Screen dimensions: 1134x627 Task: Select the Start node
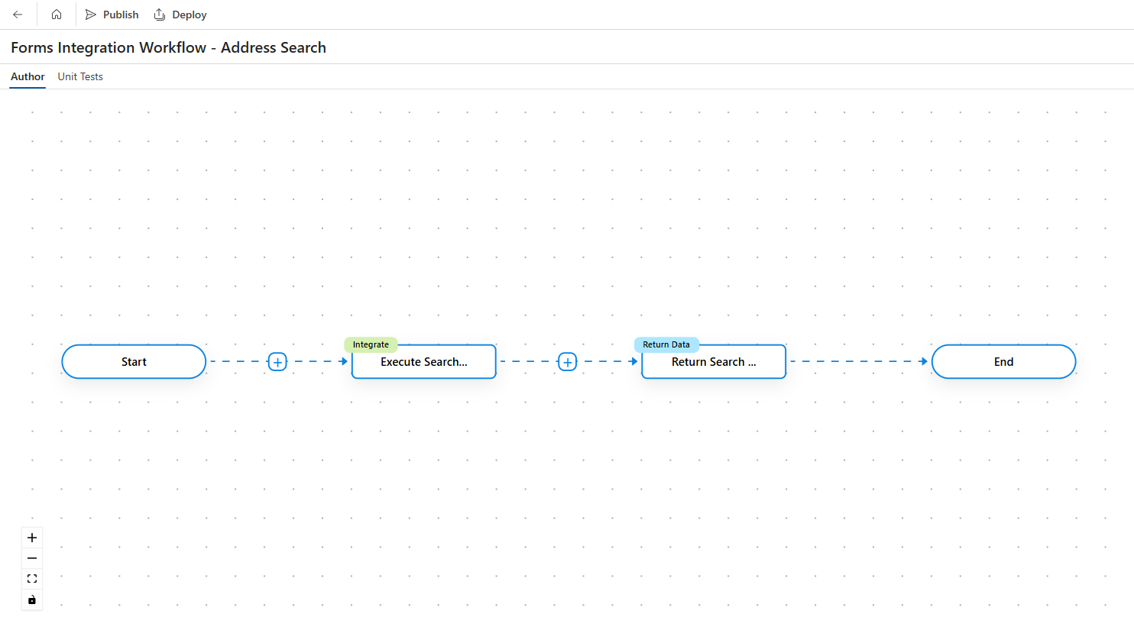[x=134, y=362]
